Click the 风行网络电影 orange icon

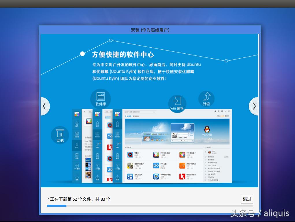click(183, 165)
